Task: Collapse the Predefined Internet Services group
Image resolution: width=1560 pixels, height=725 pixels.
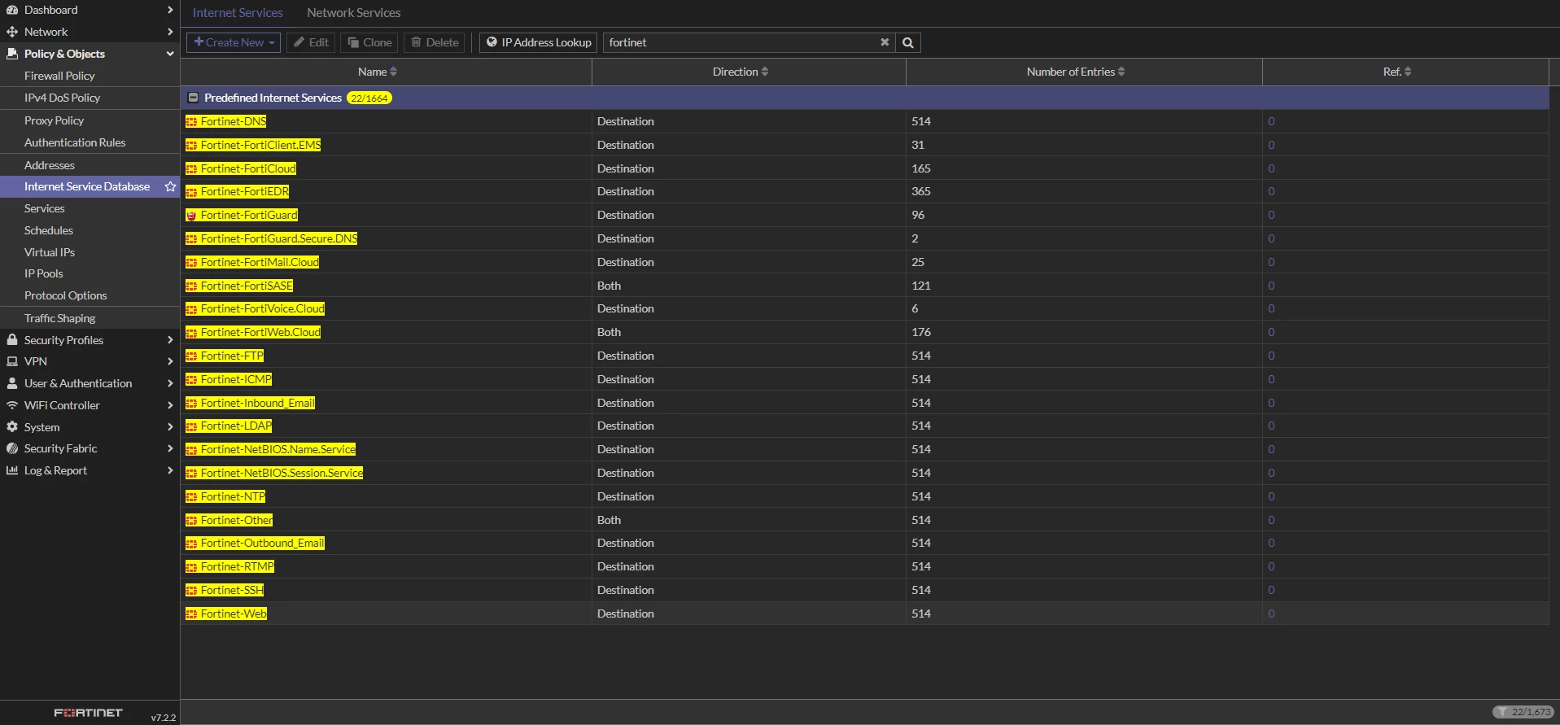Action: tap(193, 98)
